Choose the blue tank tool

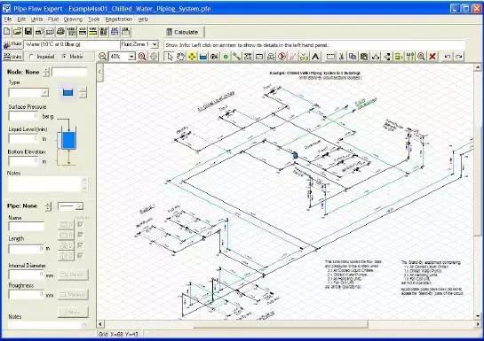[203, 57]
